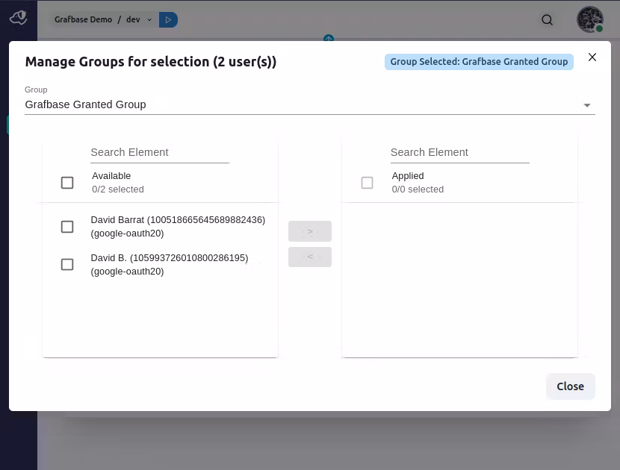Click the move-left arrow button

309,257
